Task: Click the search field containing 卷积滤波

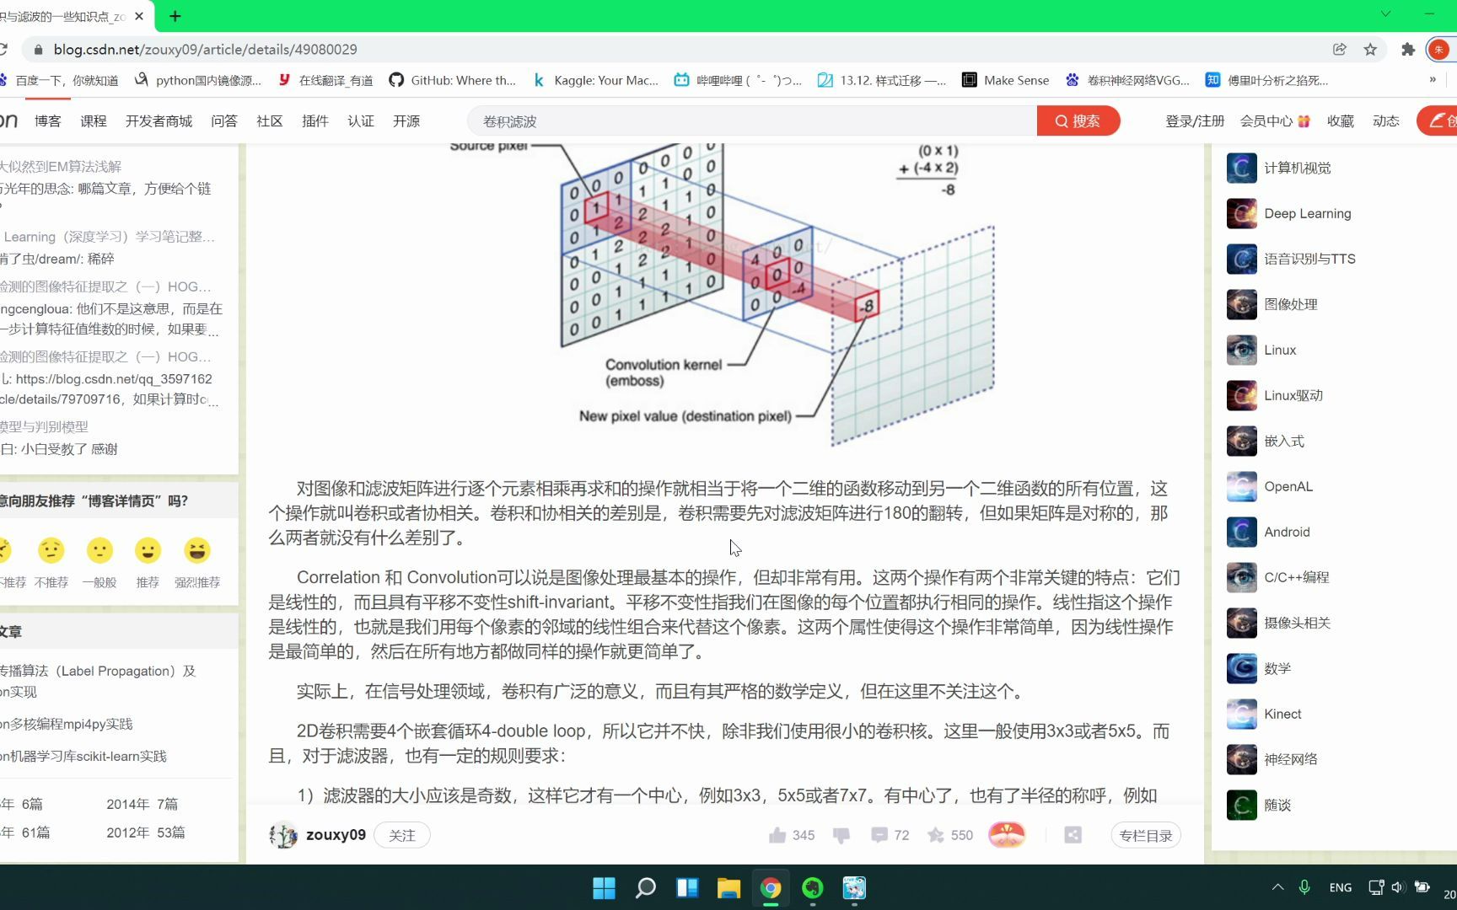Action: coord(752,121)
